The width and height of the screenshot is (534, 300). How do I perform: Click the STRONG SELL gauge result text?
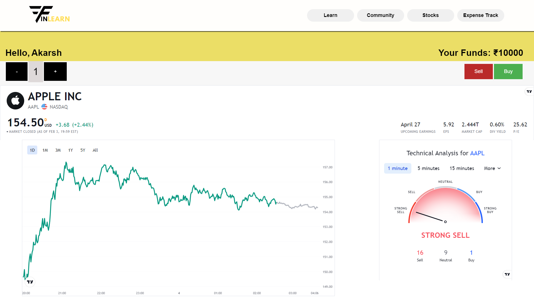(445, 235)
